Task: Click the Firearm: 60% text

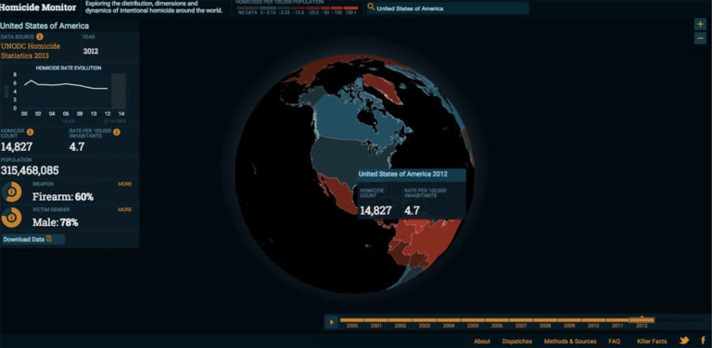Action: (x=63, y=196)
